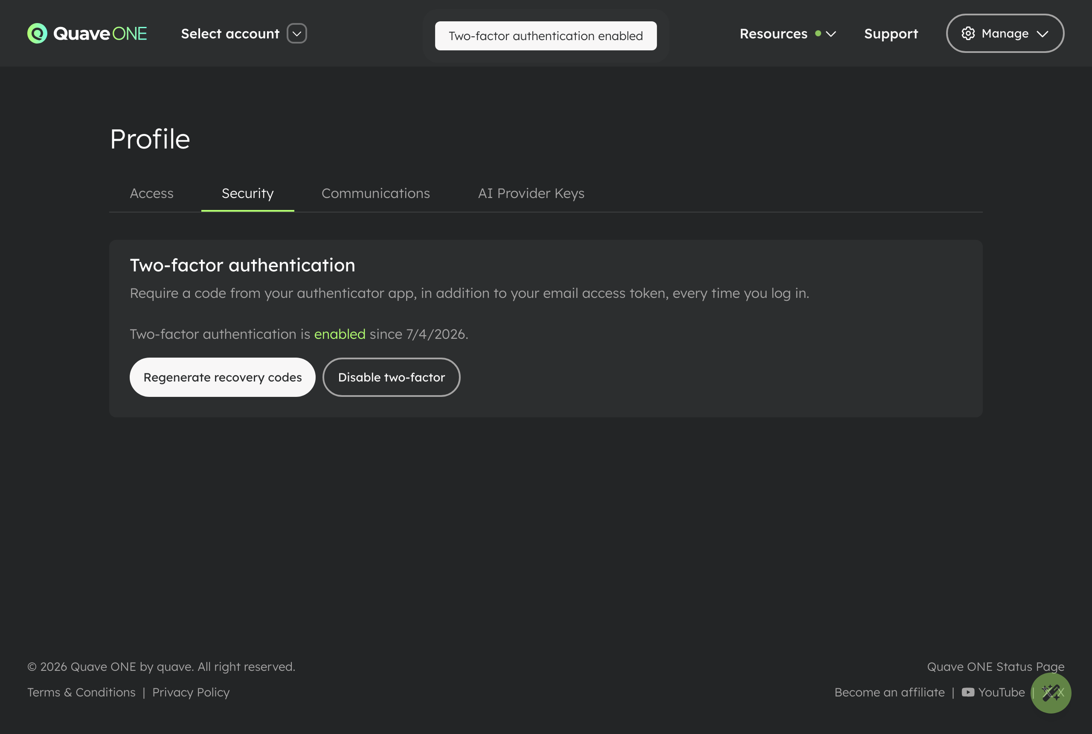Screen dimensions: 1092x734
Task: Open the Manage dropdown button
Action: point(1005,33)
